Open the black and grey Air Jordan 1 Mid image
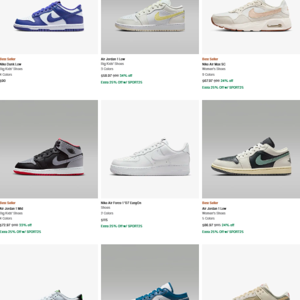Image resolution: width=300 pixels, height=300 pixels. 49,149
